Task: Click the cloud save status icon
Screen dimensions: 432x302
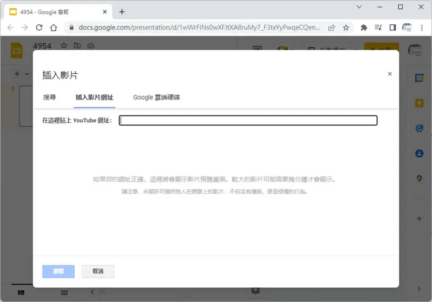Action: 91,46
